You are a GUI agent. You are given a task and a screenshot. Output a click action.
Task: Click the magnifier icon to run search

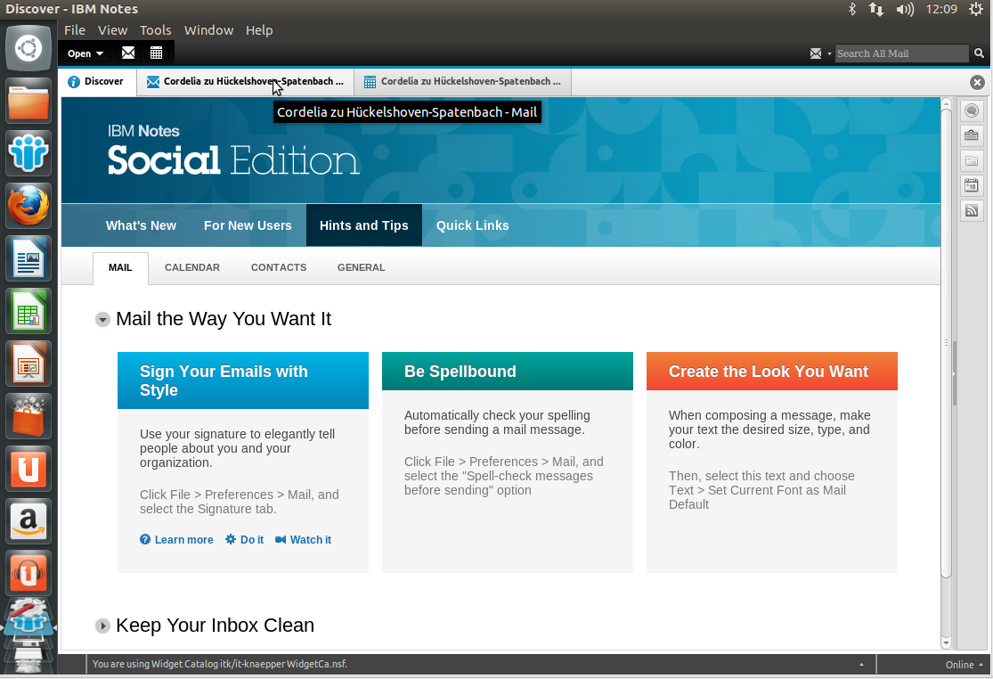[979, 53]
